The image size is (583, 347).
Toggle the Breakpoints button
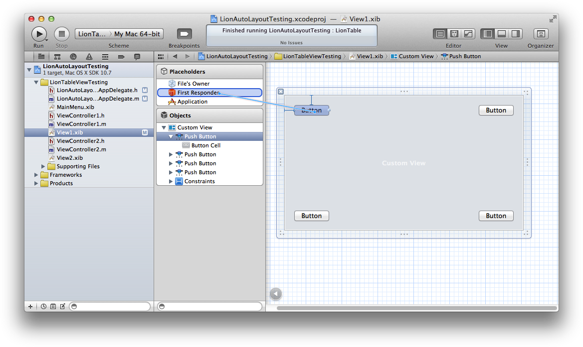coord(184,34)
